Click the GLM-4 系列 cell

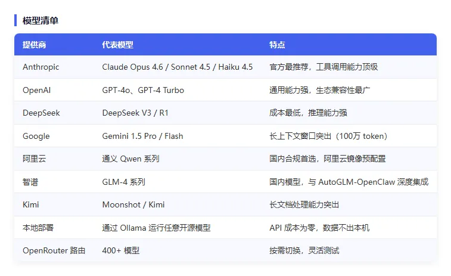point(124,182)
